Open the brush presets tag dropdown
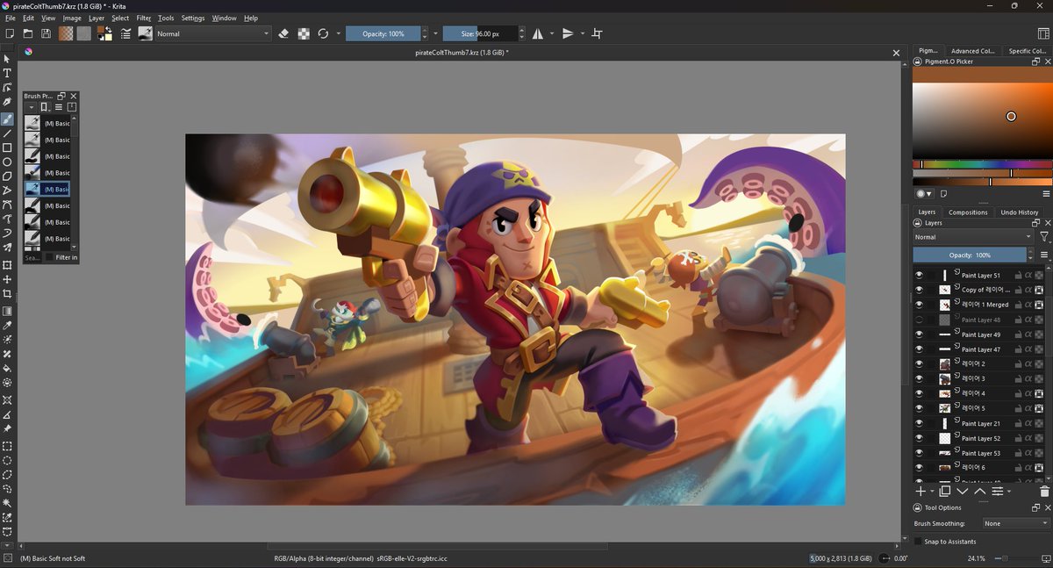 (x=31, y=107)
